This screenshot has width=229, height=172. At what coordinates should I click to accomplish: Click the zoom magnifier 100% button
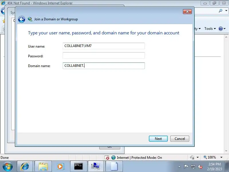(x=210, y=157)
